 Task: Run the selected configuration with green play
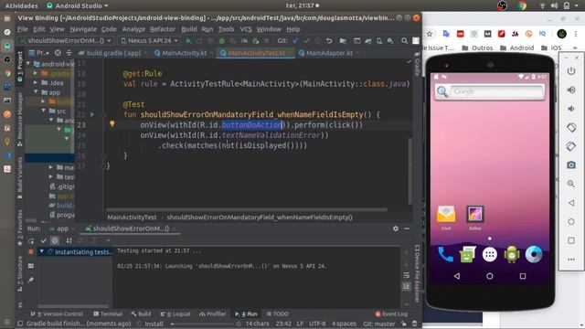pos(188,40)
